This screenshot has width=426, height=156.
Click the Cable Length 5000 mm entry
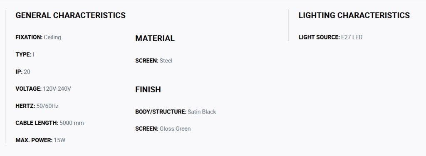tap(50, 123)
